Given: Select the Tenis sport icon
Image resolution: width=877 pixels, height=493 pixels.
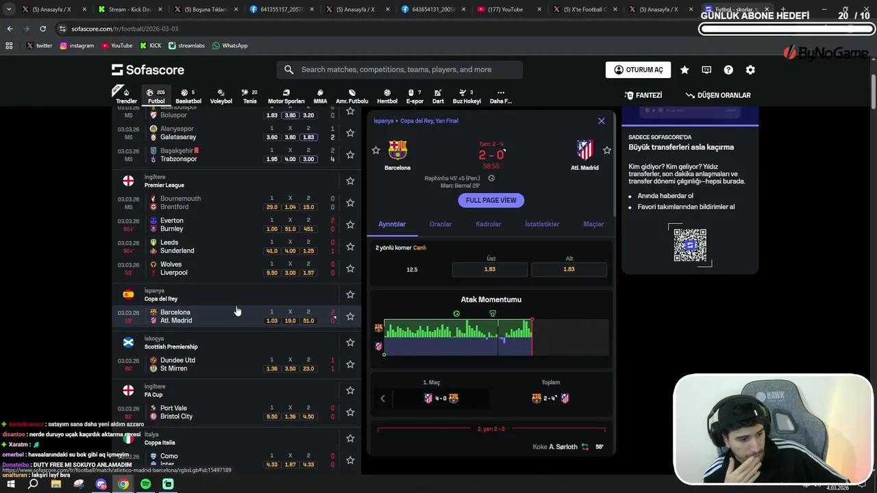Looking at the screenshot, I should click(249, 96).
